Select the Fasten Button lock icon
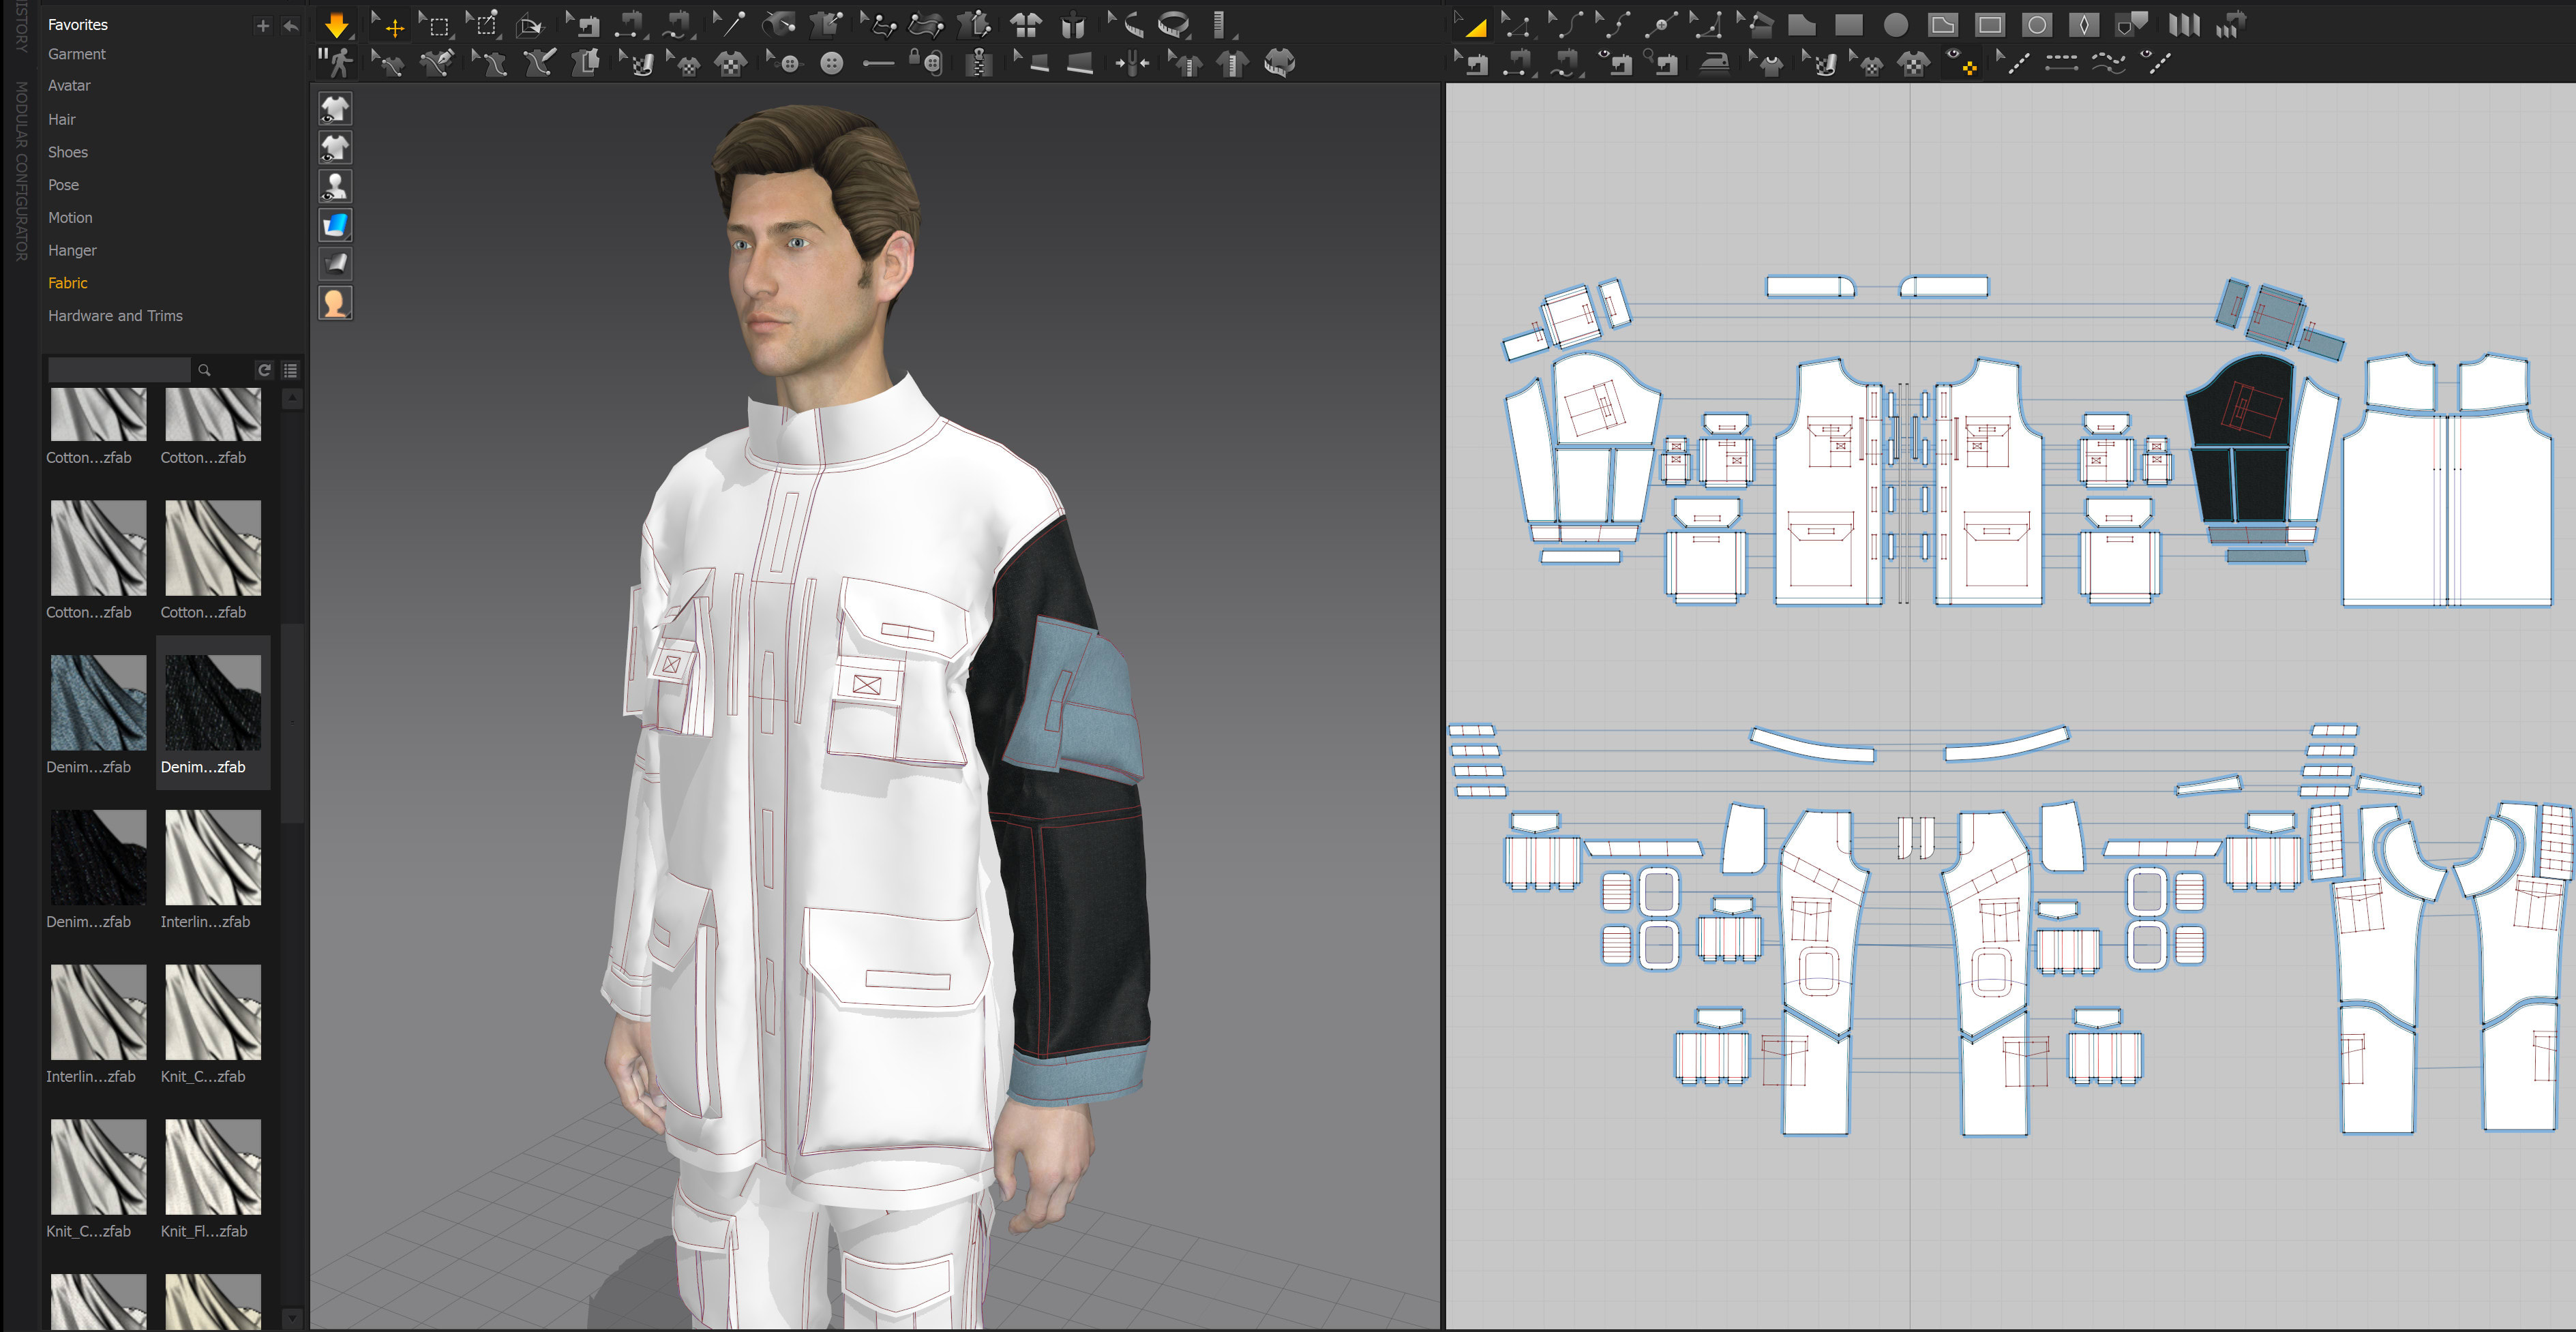This screenshot has height=1332, width=2576. [926, 63]
